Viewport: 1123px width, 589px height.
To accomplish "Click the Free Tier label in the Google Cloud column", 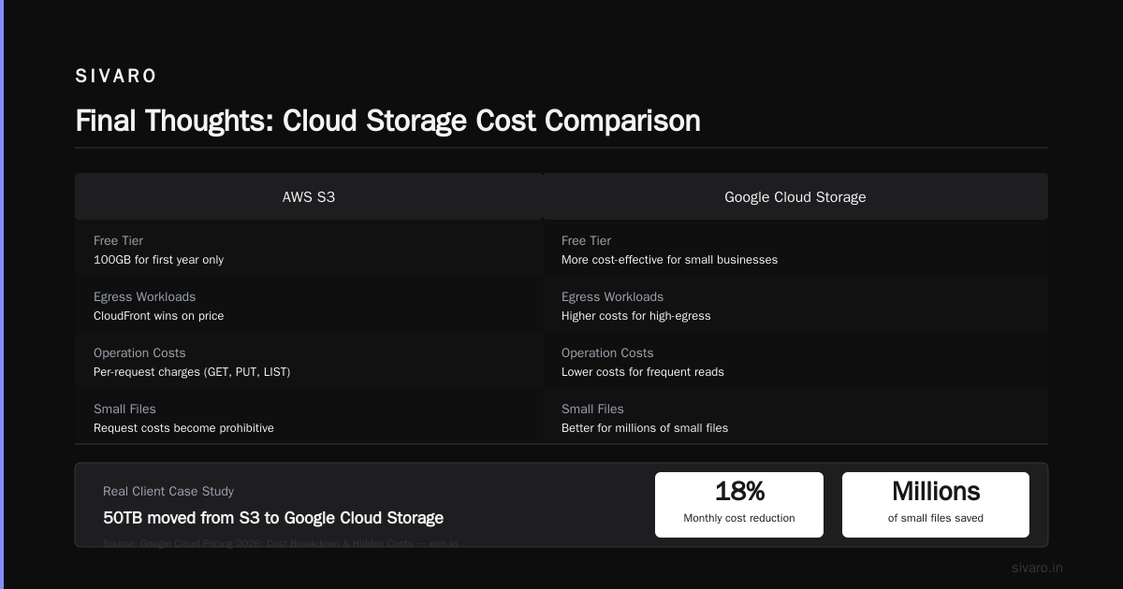I will point(586,240).
